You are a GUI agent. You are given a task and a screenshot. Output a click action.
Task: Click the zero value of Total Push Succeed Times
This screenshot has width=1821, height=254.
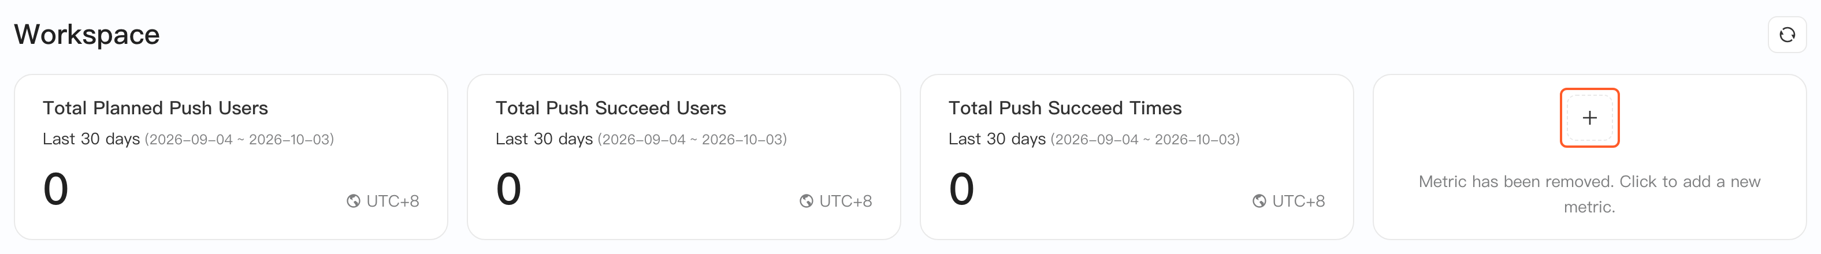tap(961, 189)
